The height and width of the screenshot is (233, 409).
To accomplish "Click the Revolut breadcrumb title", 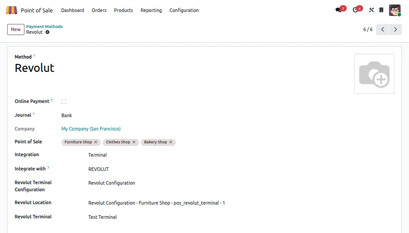I will coord(35,32).
